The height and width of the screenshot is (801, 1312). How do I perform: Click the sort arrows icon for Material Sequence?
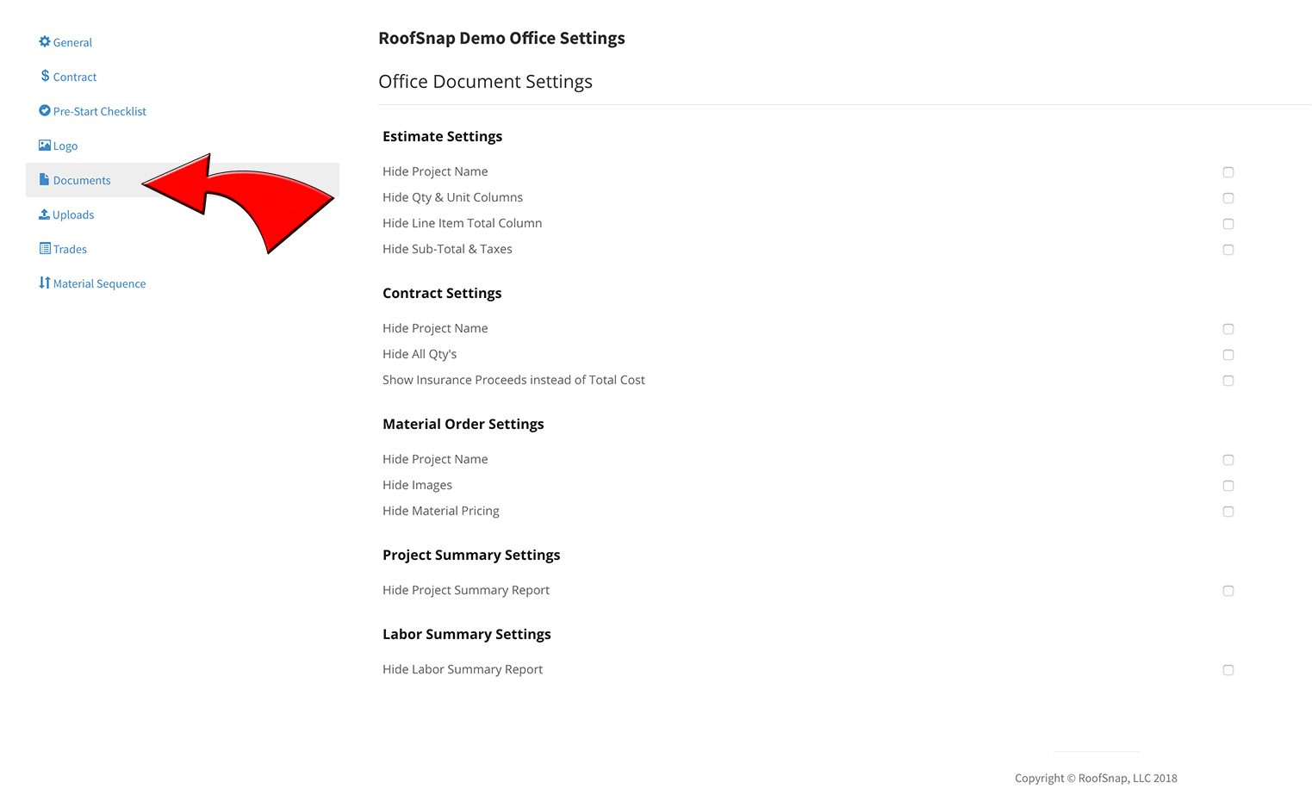click(x=45, y=283)
